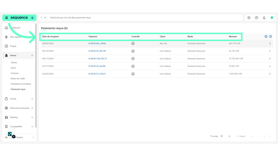
Task: Click Contrôlé check icon for 02/12/2024 row
Action: 133,51
